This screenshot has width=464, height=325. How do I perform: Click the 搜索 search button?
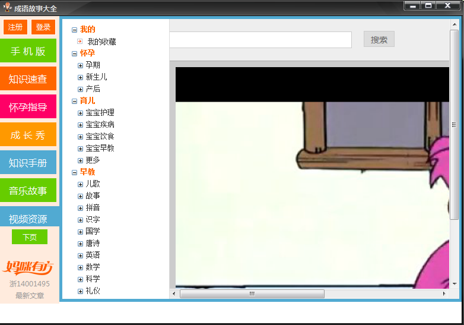click(x=379, y=39)
